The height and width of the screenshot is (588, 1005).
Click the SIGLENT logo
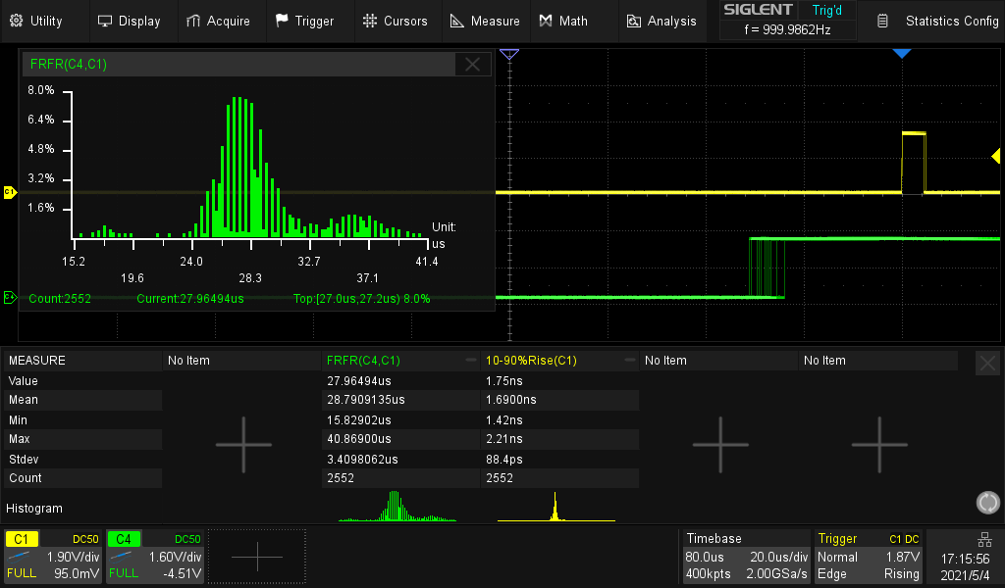coord(758,10)
